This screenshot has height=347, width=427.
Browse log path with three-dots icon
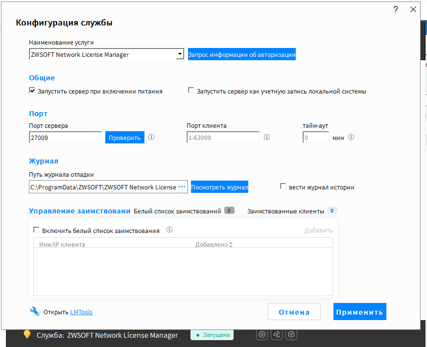point(182,186)
